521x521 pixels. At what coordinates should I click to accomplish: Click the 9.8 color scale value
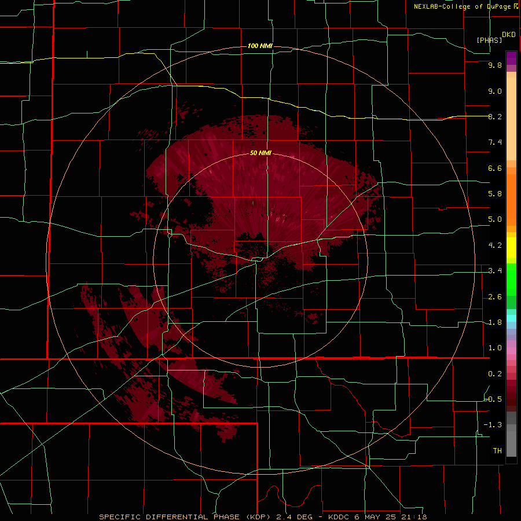point(495,65)
